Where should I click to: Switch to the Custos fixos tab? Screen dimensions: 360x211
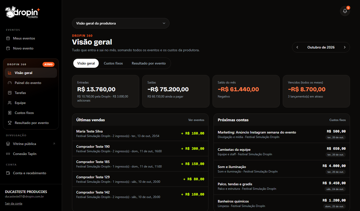point(113,63)
